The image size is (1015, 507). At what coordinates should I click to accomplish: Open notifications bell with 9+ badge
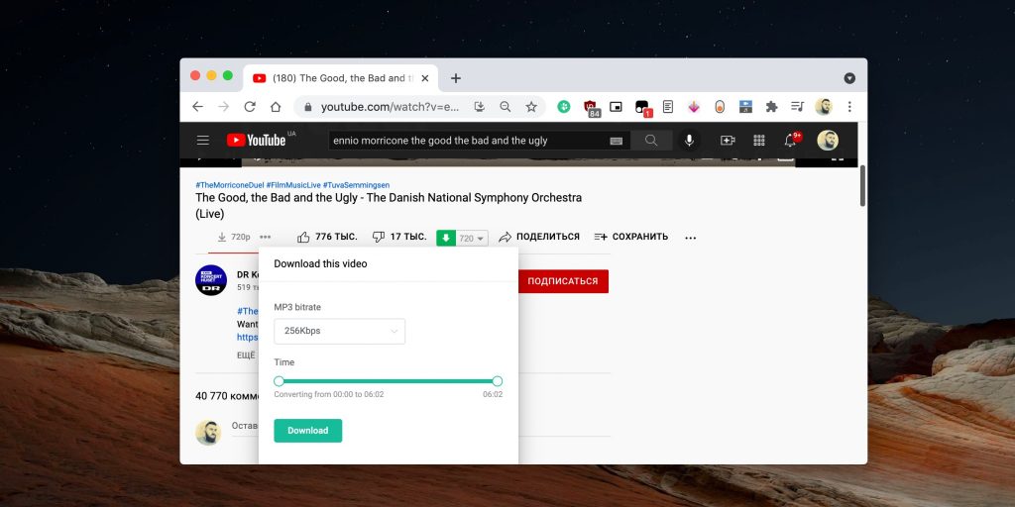[792, 139]
